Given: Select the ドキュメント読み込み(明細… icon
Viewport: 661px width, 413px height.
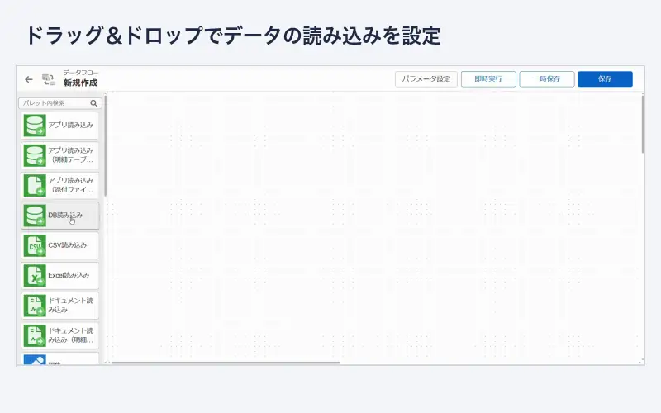Looking at the screenshot, I should tap(35, 335).
